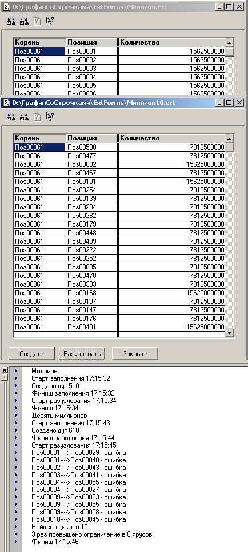Close the message panel with its small X icon

click(x=4, y=370)
